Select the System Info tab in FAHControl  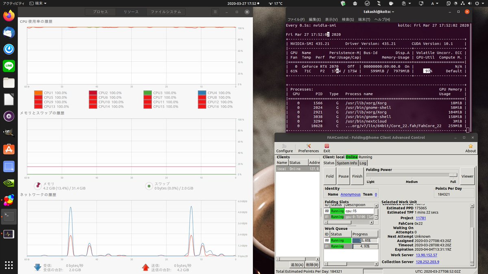pyautogui.click(x=346, y=163)
